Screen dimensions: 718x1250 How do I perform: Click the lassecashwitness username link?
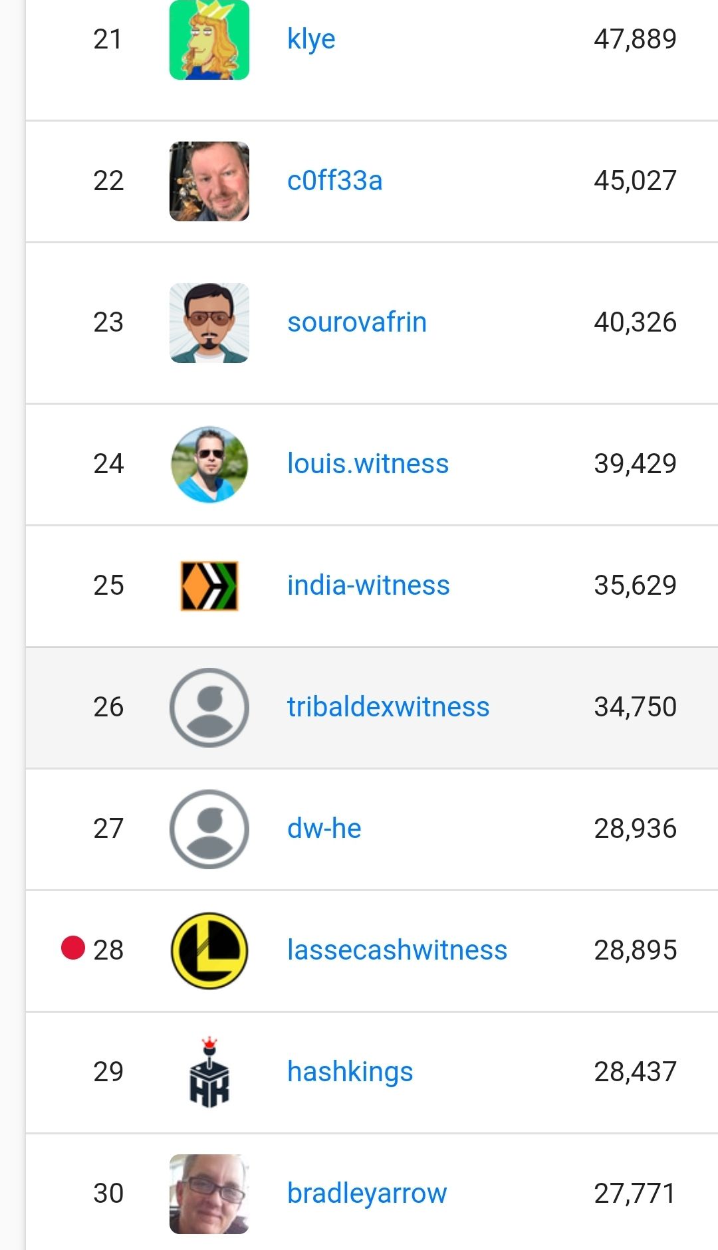click(398, 950)
